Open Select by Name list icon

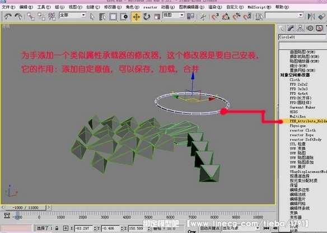click(102, 17)
